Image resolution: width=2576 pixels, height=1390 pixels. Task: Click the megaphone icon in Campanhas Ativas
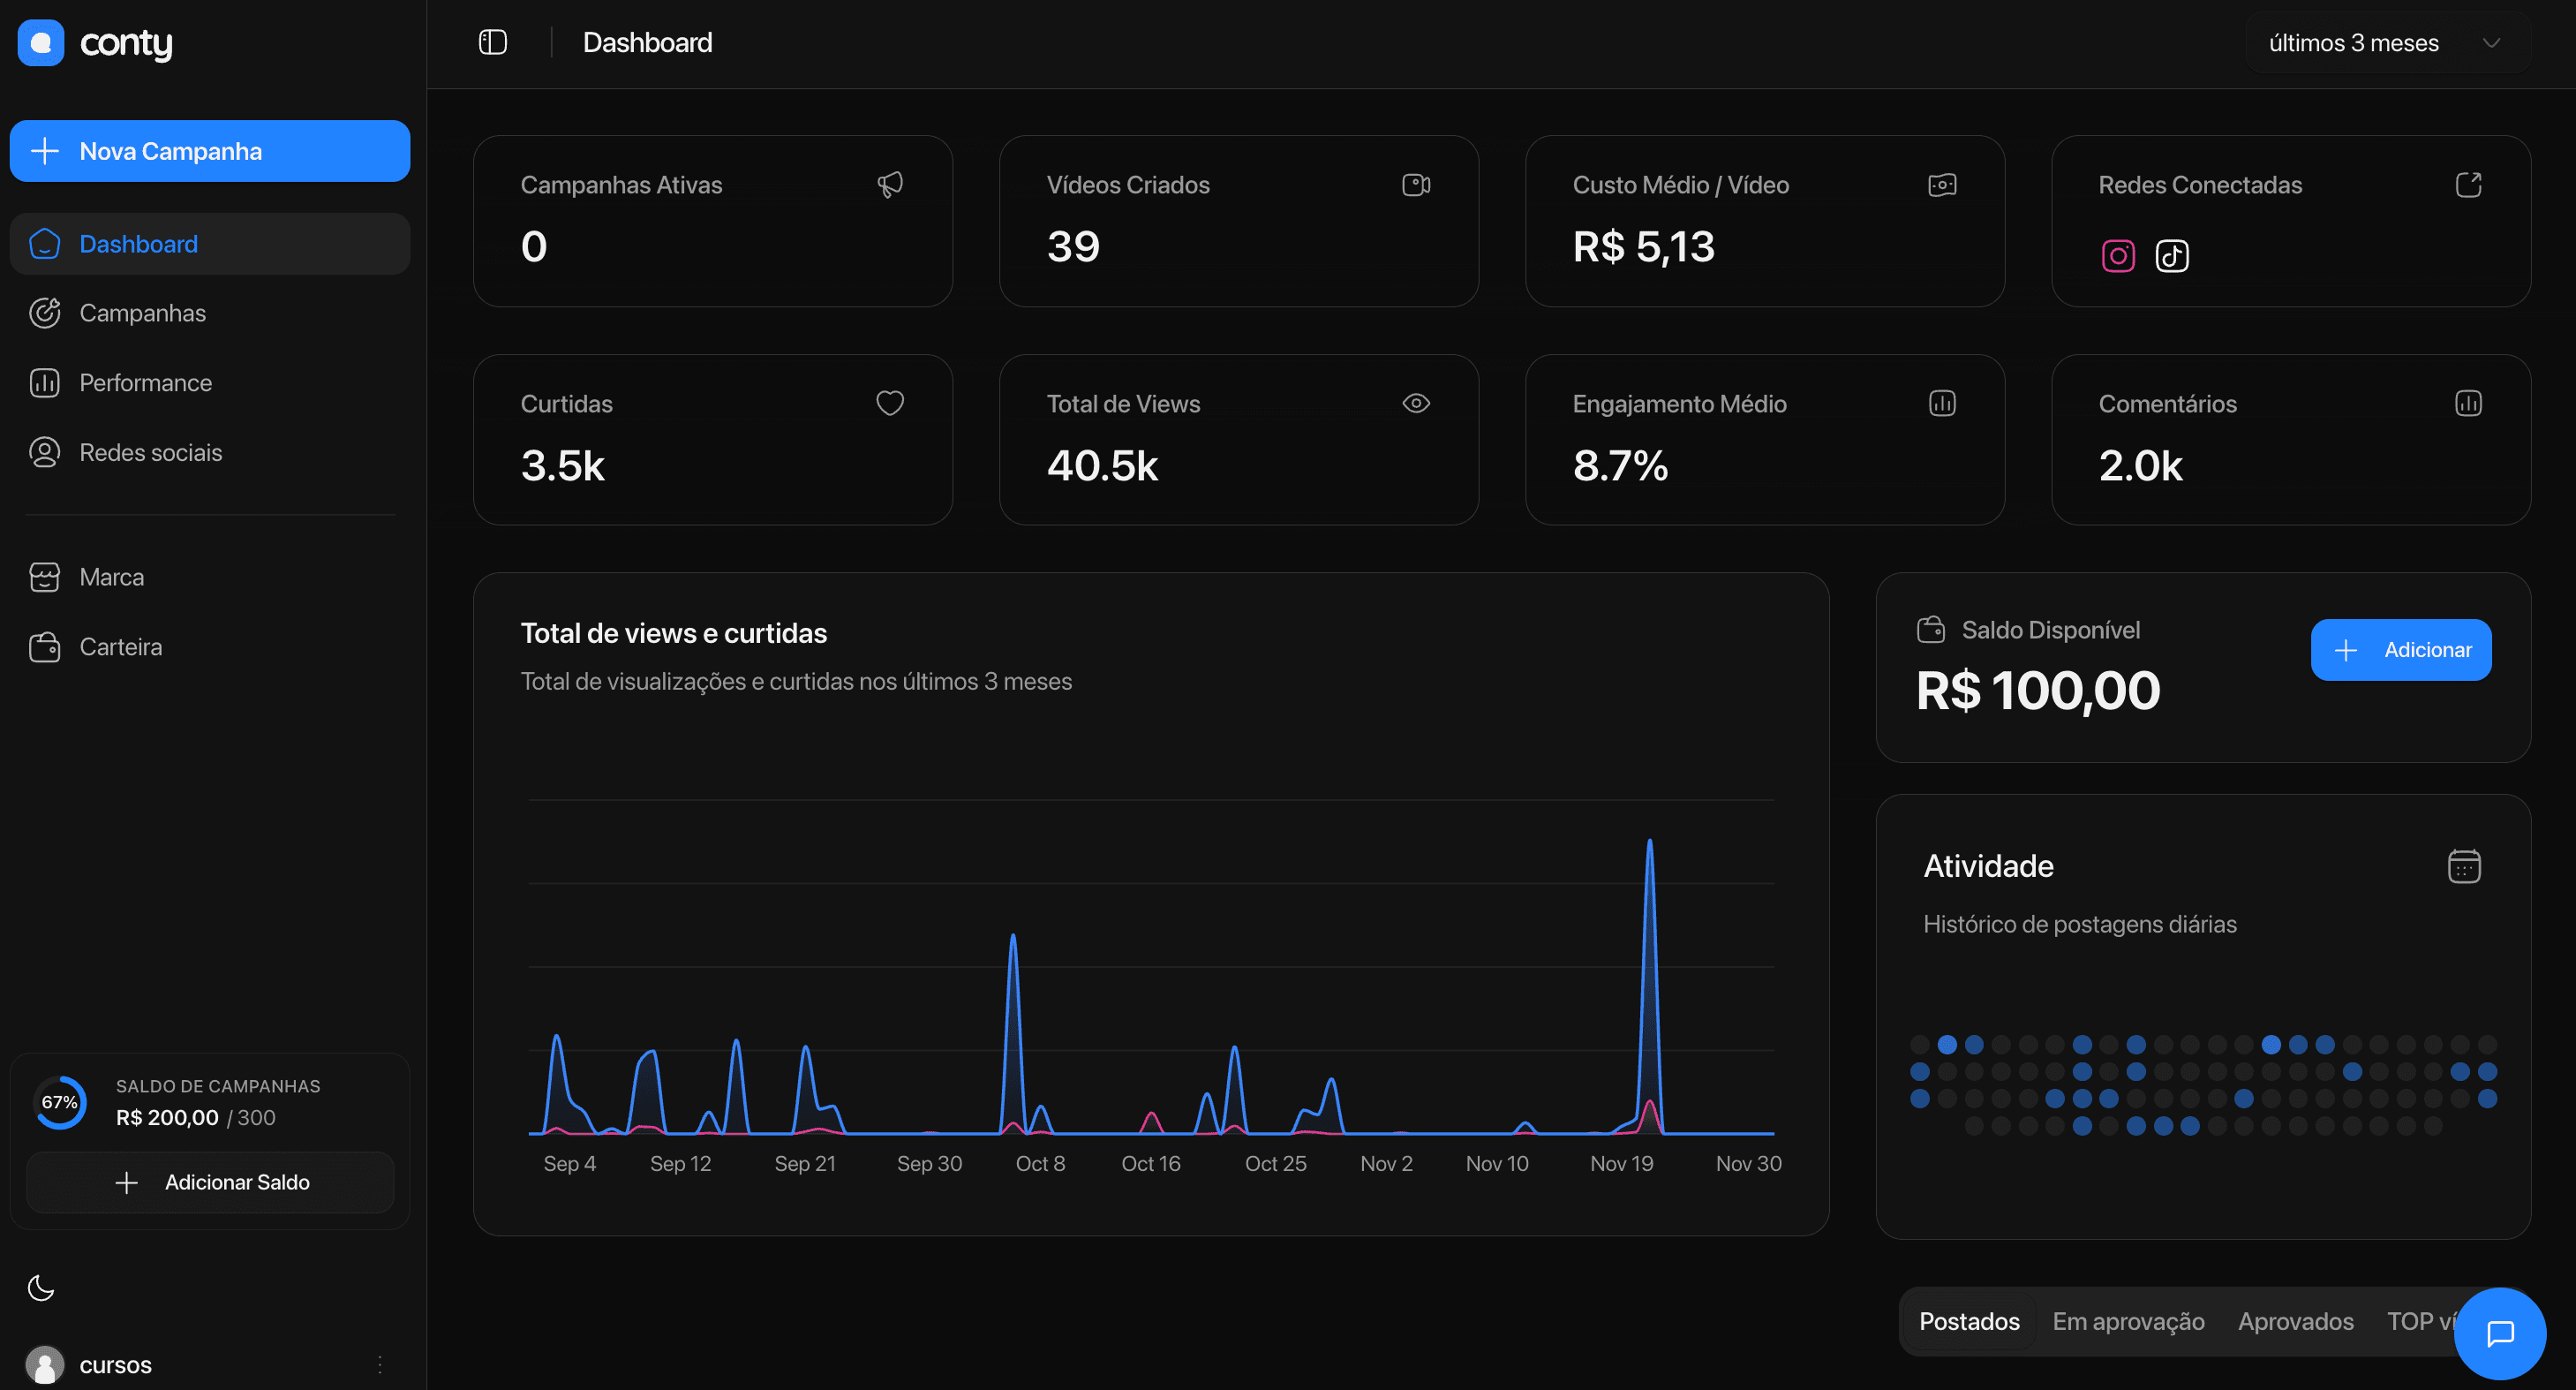889,185
